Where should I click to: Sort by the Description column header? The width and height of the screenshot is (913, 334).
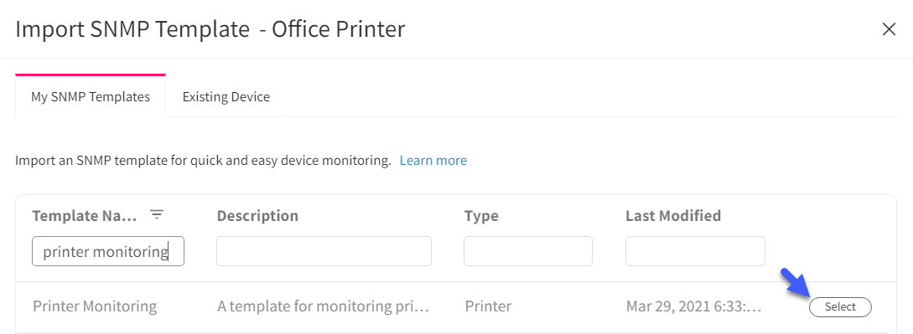click(257, 216)
